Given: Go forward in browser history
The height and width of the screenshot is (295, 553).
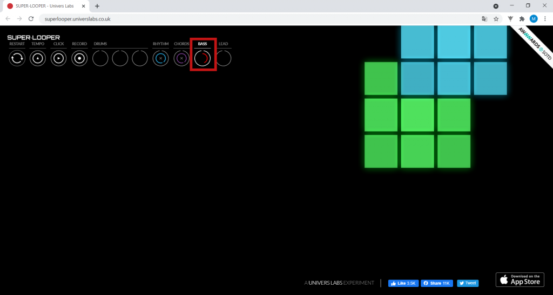Looking at the screenshot, I should (19, 19).
